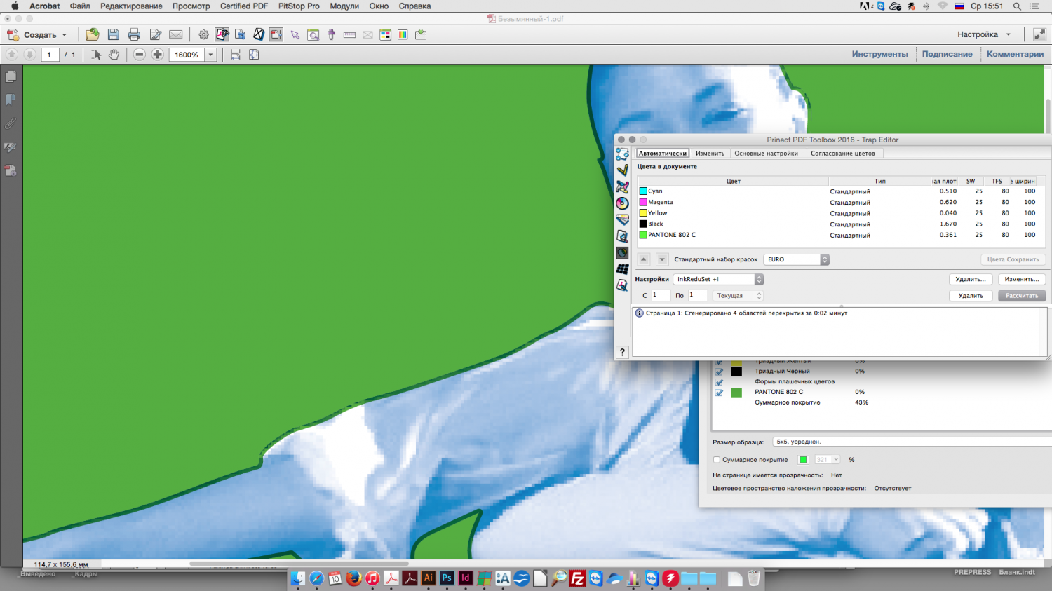This screenshot has height=591, width=1052.
Task: Open the Настройка dropdown at top right
Action: [x=984, y=34]
